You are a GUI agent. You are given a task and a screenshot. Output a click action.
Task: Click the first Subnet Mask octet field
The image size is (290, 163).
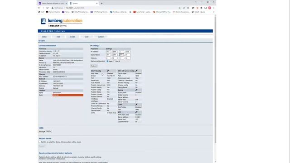(108, 55)
